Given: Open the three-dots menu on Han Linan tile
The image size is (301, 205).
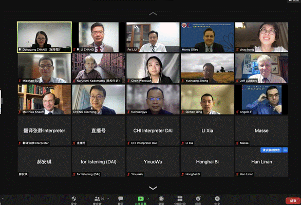Looking at the screenshot, I should pyautogui.click(x=285, y=150).
